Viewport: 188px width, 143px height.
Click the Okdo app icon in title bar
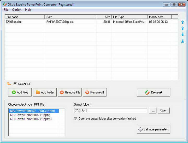[5, 4]
